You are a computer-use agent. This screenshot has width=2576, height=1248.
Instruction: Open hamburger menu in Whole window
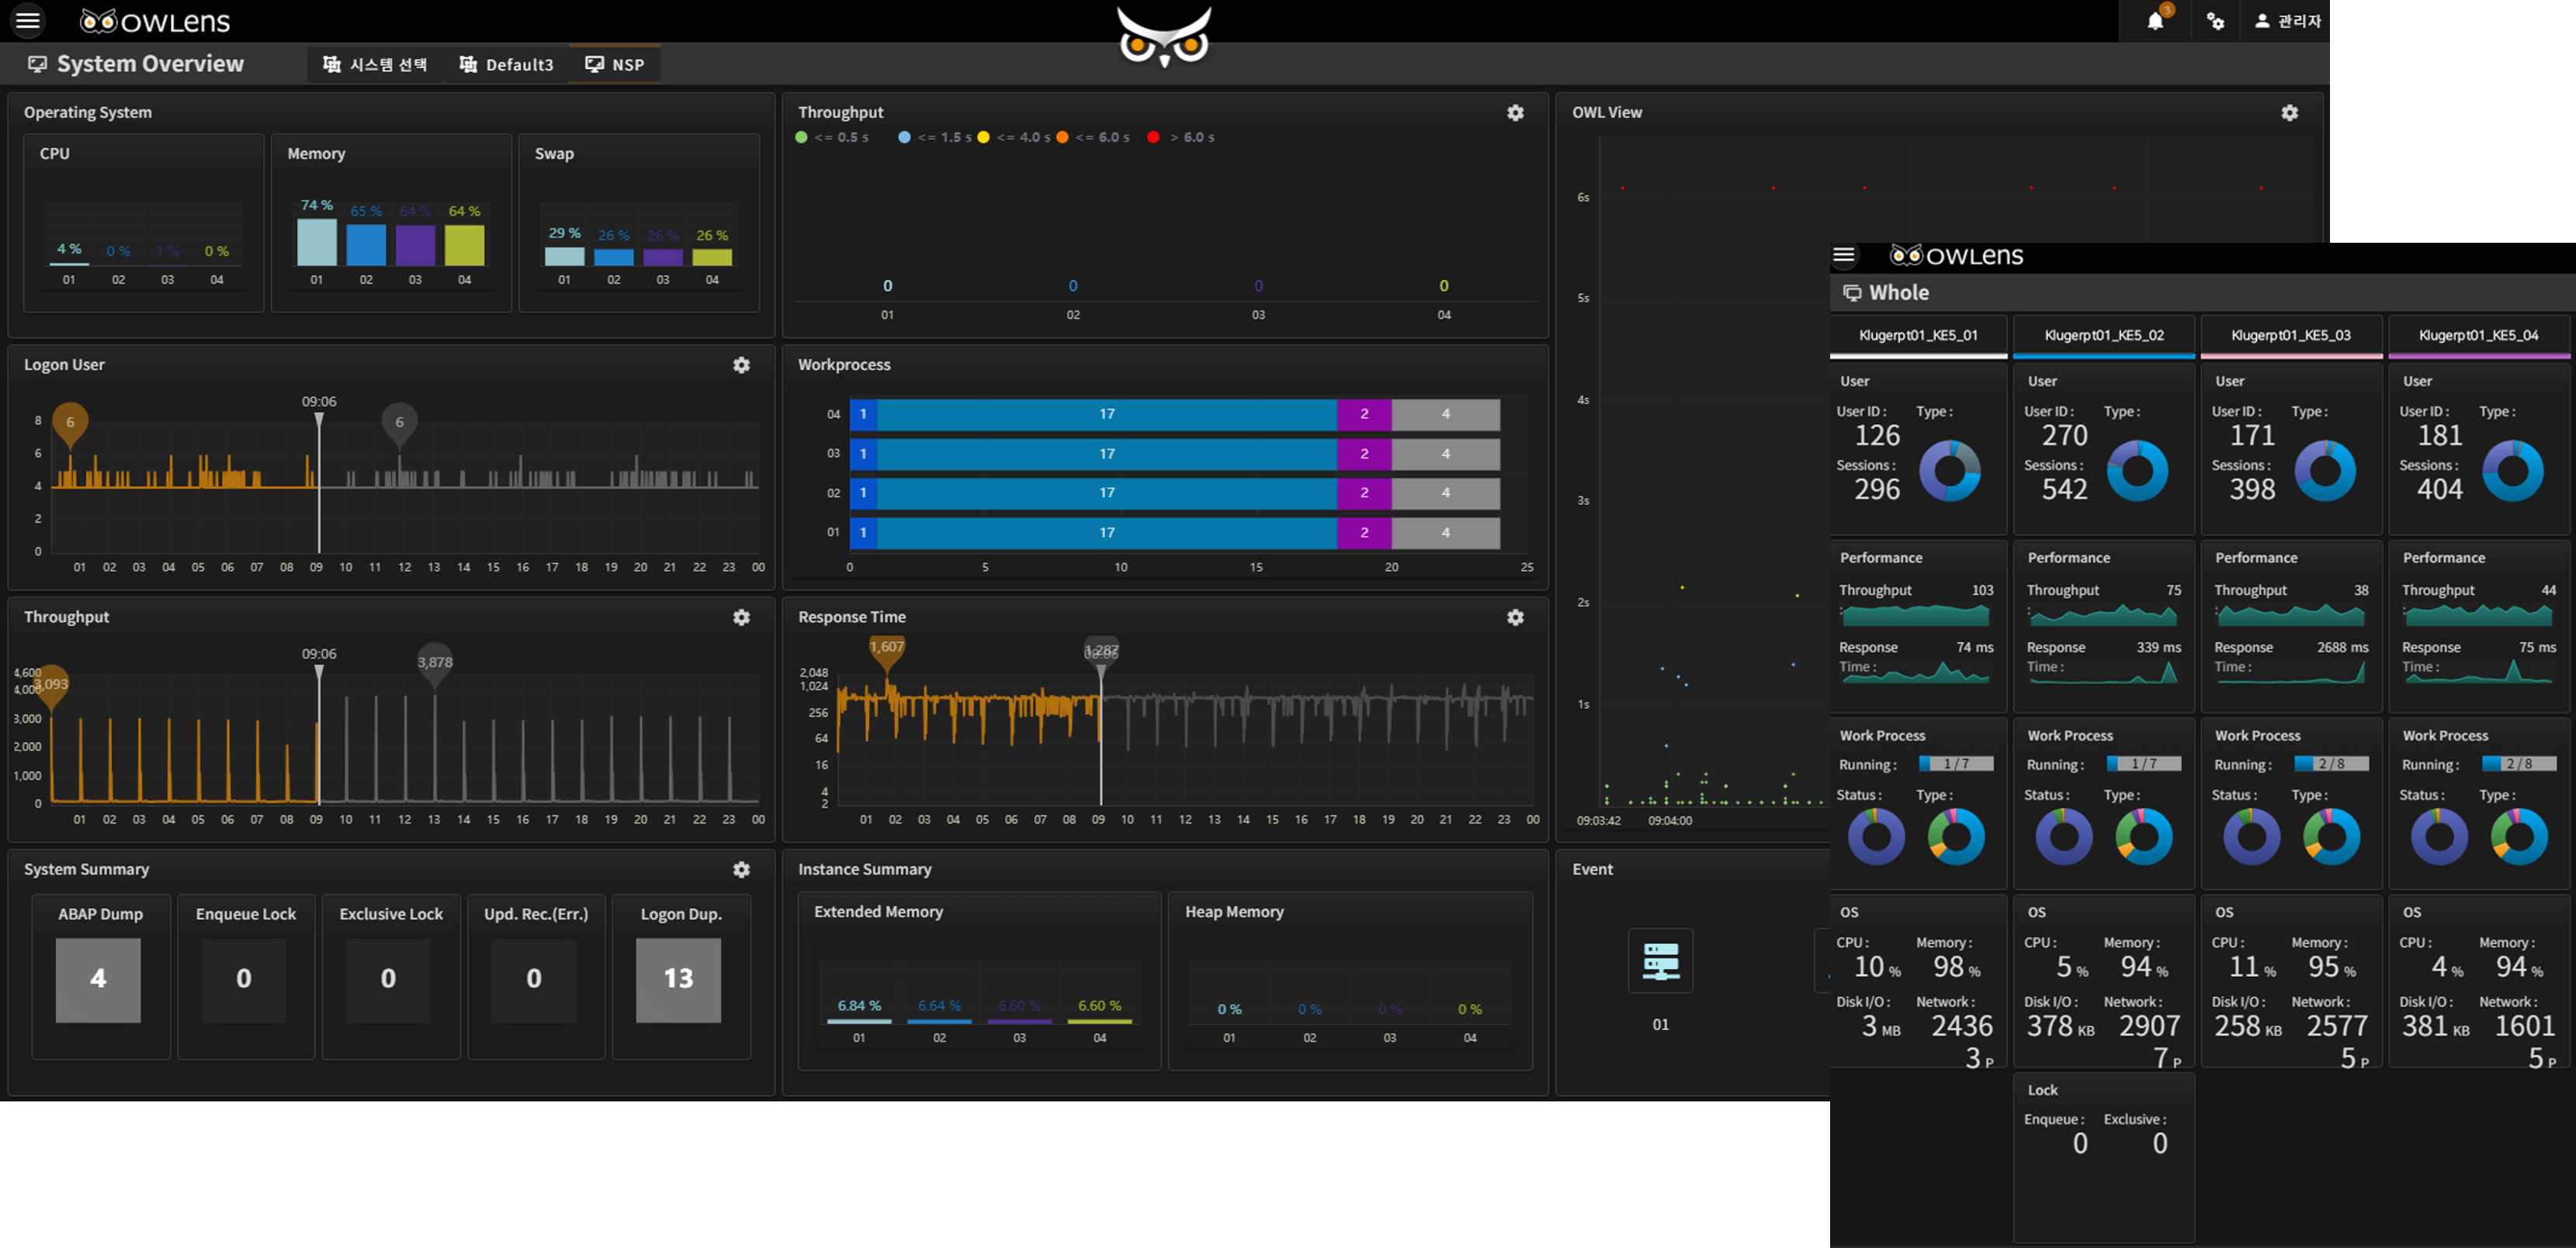click(1844, 256)
